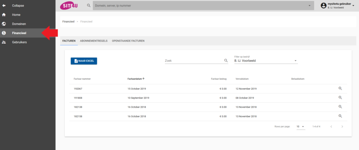
Task: Click the user account avatar icon
Action: tap(323, 6)
